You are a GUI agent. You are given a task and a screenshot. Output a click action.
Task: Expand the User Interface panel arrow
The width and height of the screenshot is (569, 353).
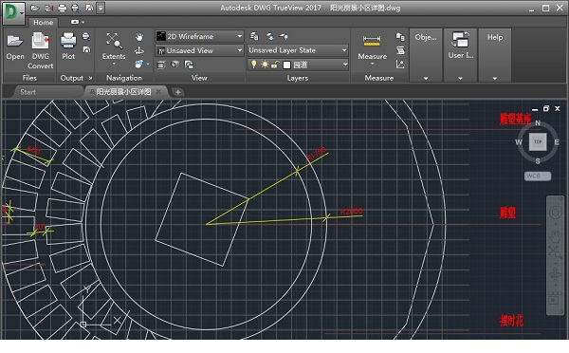point(460,78)
